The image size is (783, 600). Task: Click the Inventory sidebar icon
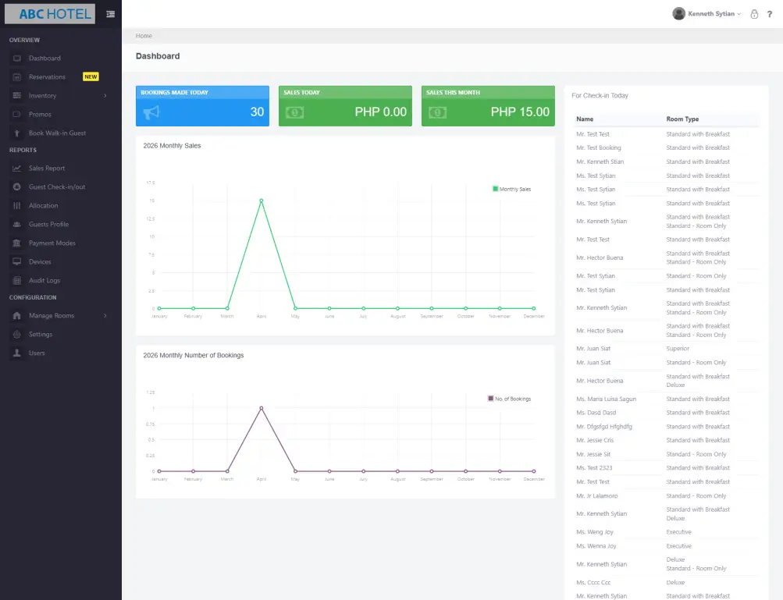pyautogui.click(x=17, y=95)
